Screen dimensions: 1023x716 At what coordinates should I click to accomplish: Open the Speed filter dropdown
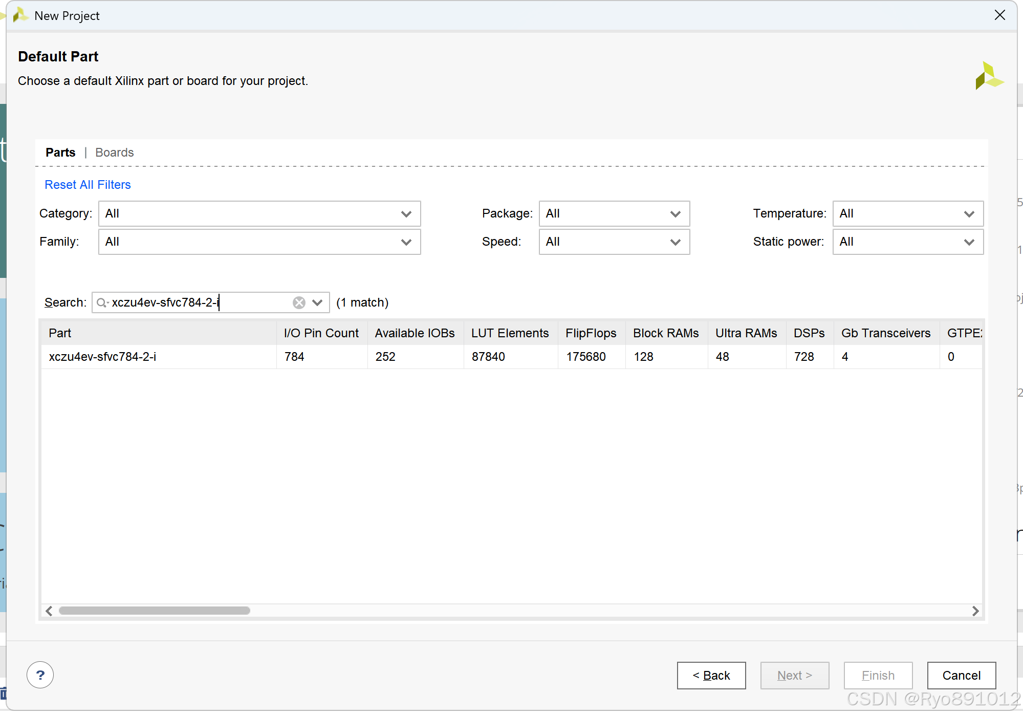coord(614,242)
